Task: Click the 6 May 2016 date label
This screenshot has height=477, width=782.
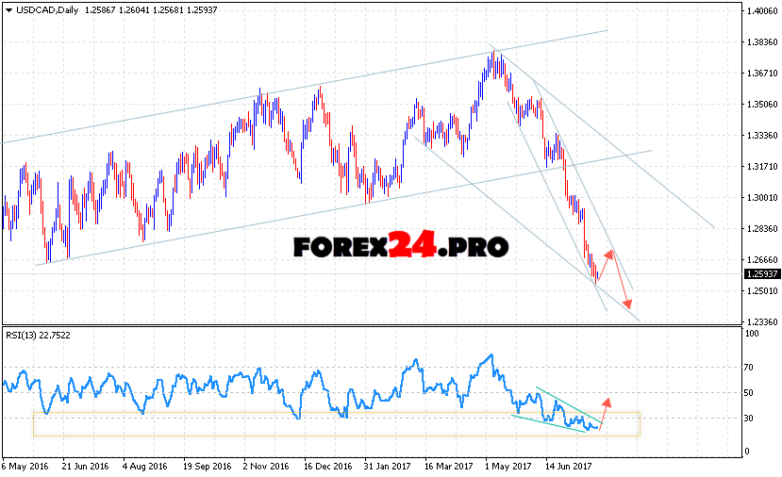Action: click(x=26, y=466)
